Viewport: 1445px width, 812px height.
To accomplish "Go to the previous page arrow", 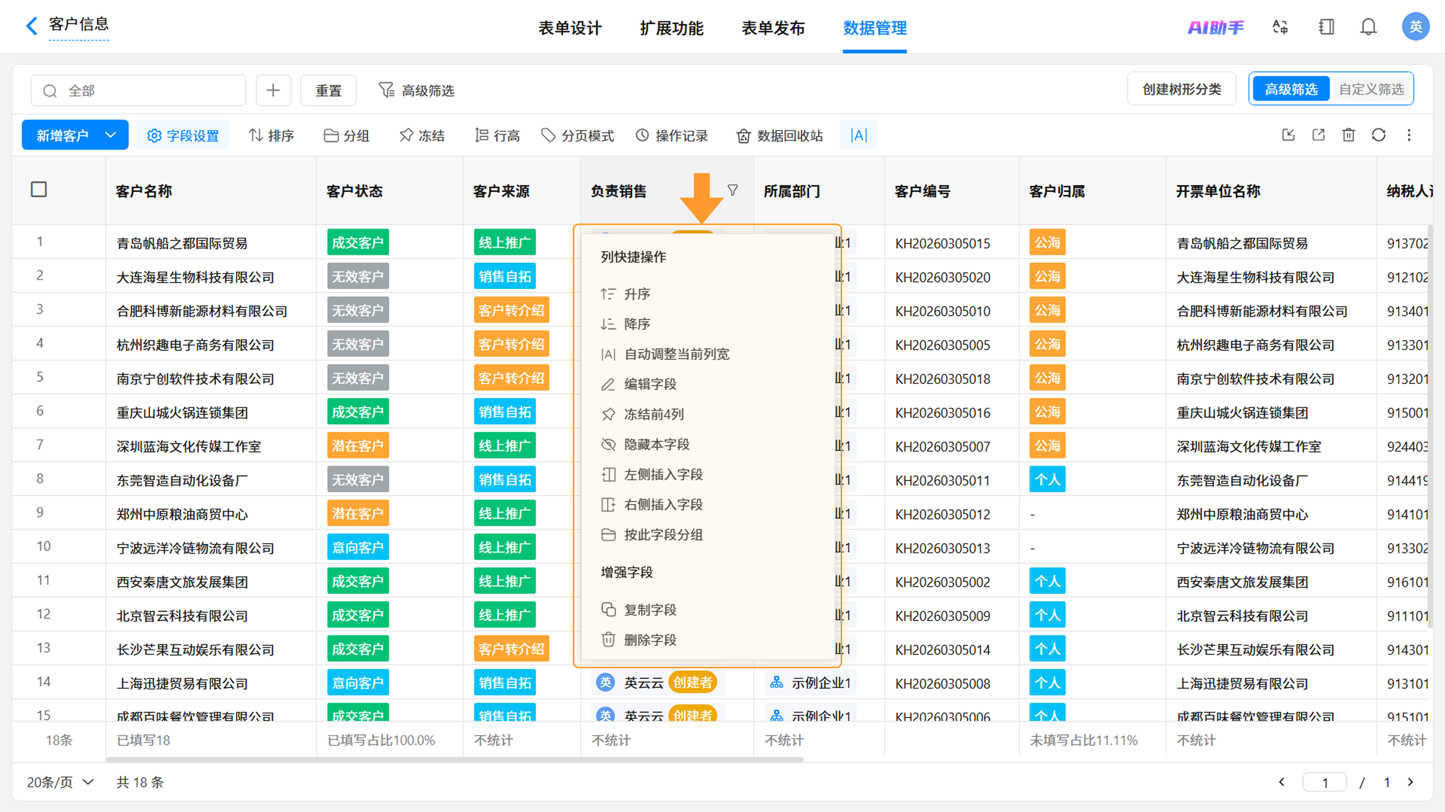I will coord(1282,782).
